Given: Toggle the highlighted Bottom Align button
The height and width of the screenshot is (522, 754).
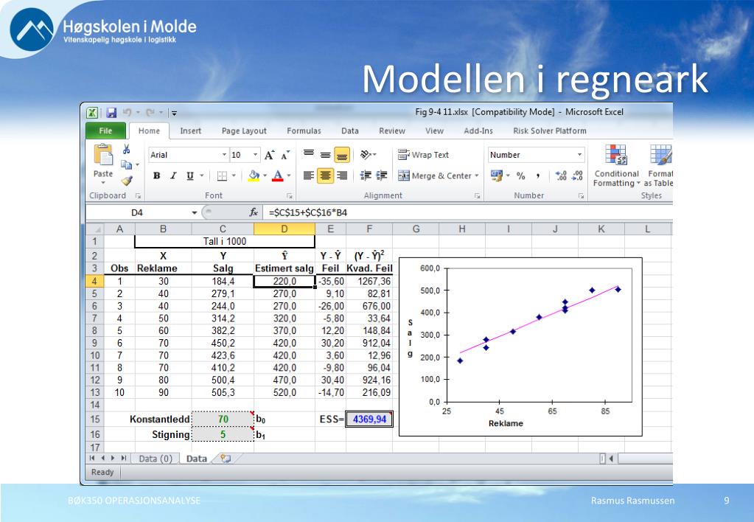Looking at the screenshot, I should 342,155.
